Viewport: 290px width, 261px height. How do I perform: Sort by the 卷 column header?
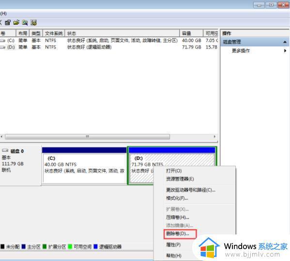click(x=8, y=33)
